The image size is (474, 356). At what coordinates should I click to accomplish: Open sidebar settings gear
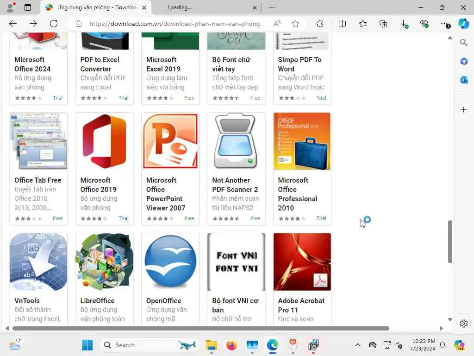tap(464, 324)
